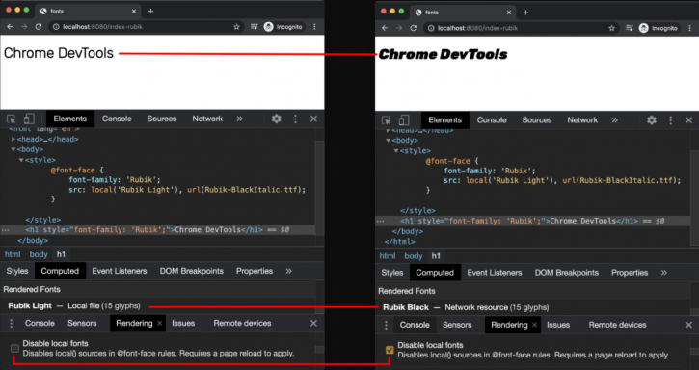Show more sidebar tabs in right DevTools
Screen dimensions: 699x370
point(663,273)
